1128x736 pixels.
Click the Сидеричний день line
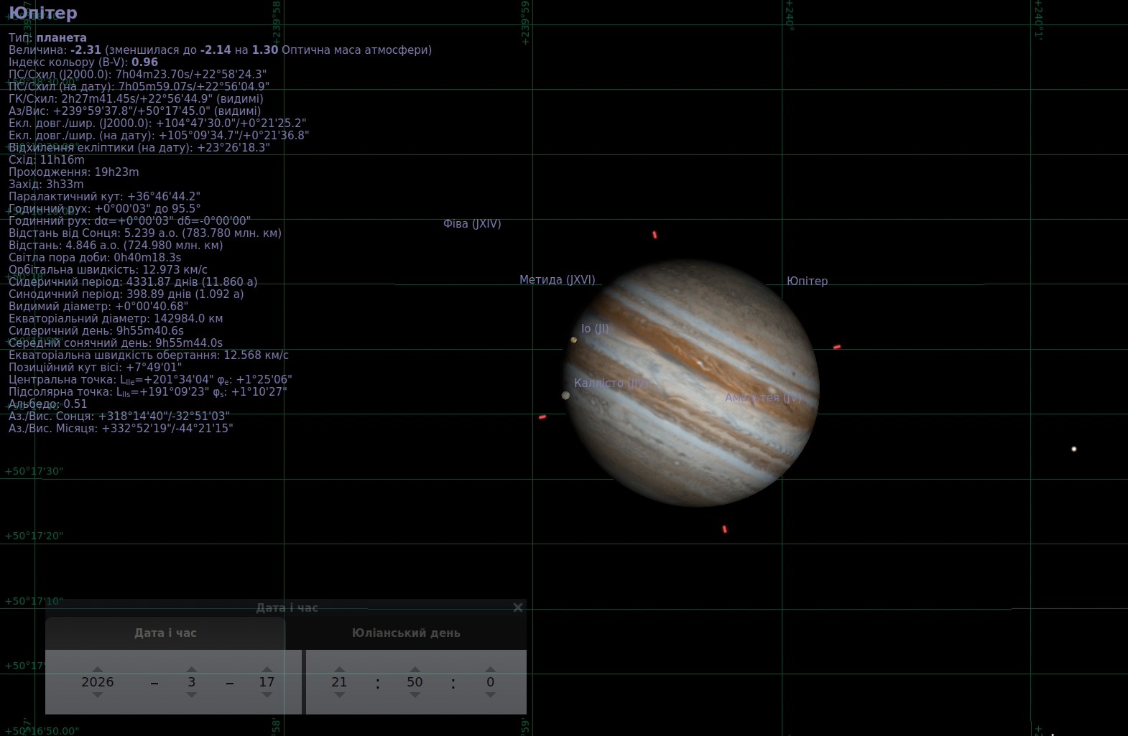tap(96, 330)
